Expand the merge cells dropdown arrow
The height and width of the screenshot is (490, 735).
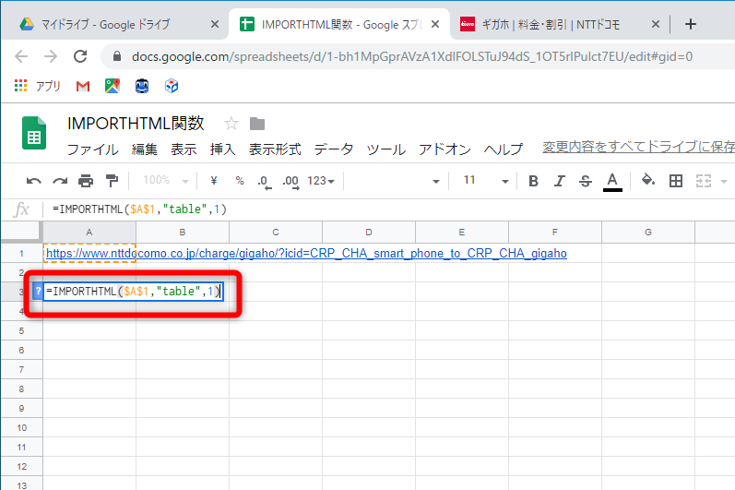point(723,182)
